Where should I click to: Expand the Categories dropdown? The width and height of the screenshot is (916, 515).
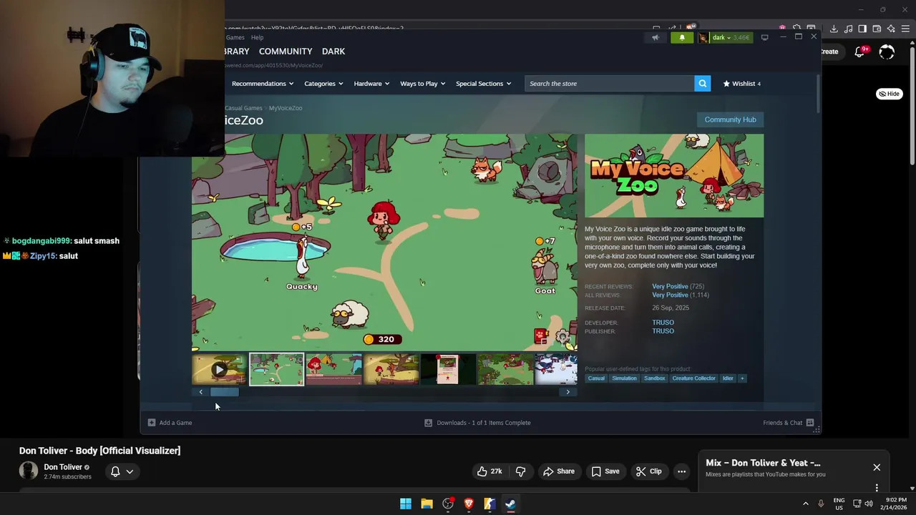[323, 84]
